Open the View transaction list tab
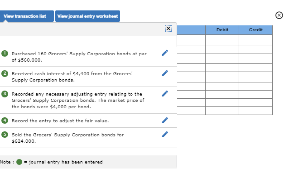The width and height of the screenshot is (284, 183). click(25, 16)
